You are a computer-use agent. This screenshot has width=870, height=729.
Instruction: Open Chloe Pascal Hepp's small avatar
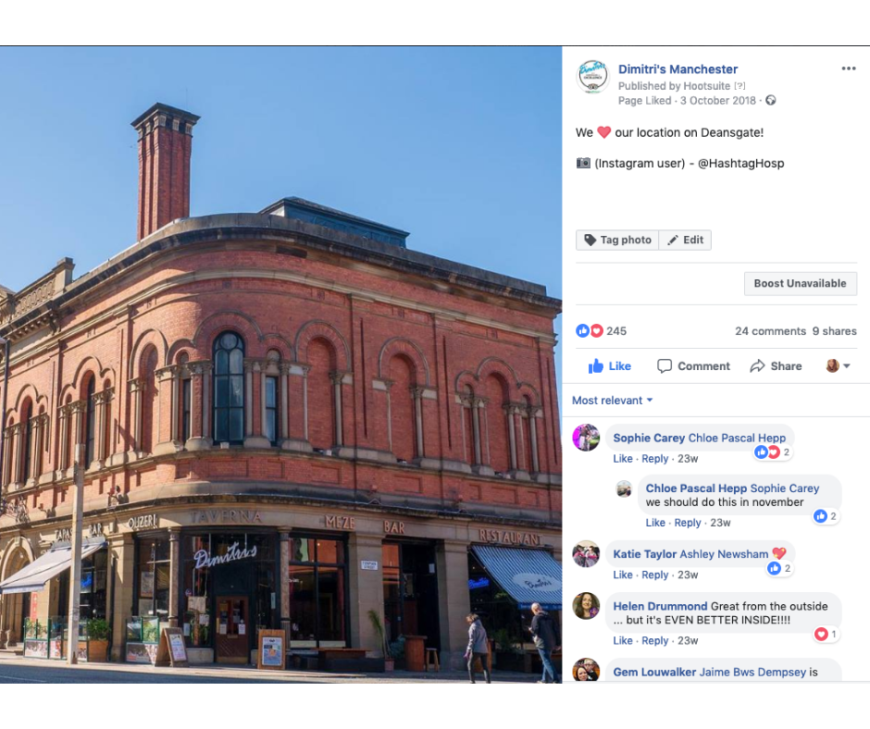[x=624, y=488]
